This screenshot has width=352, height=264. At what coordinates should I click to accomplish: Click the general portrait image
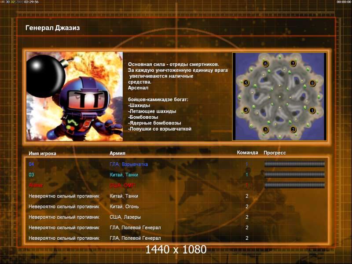pyautogui.click(x=74, y=96)
